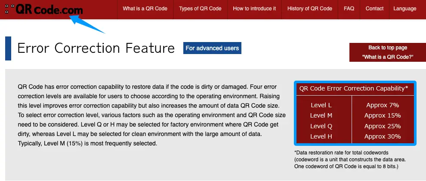Image resolution: width=426 pixels, height=181 pixels.
Task: Open History of QR Code page
Action: pyautogui.click(x=310, y=9)
